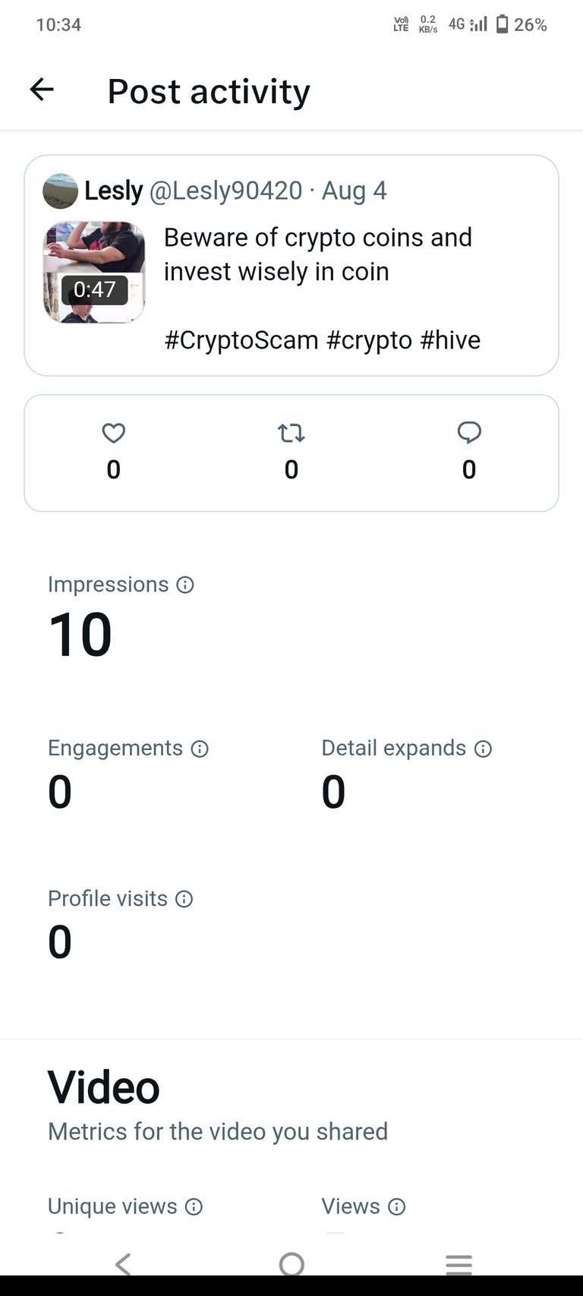Viewport: 583px width, 1296px height.
Task: Tap the heart likes icon
Action: click(114, 434)
